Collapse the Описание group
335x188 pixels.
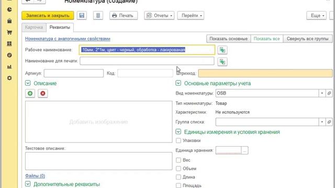[28, 83]
